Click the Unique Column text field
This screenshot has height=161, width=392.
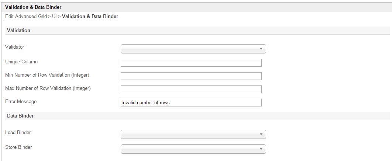point(191,63)
